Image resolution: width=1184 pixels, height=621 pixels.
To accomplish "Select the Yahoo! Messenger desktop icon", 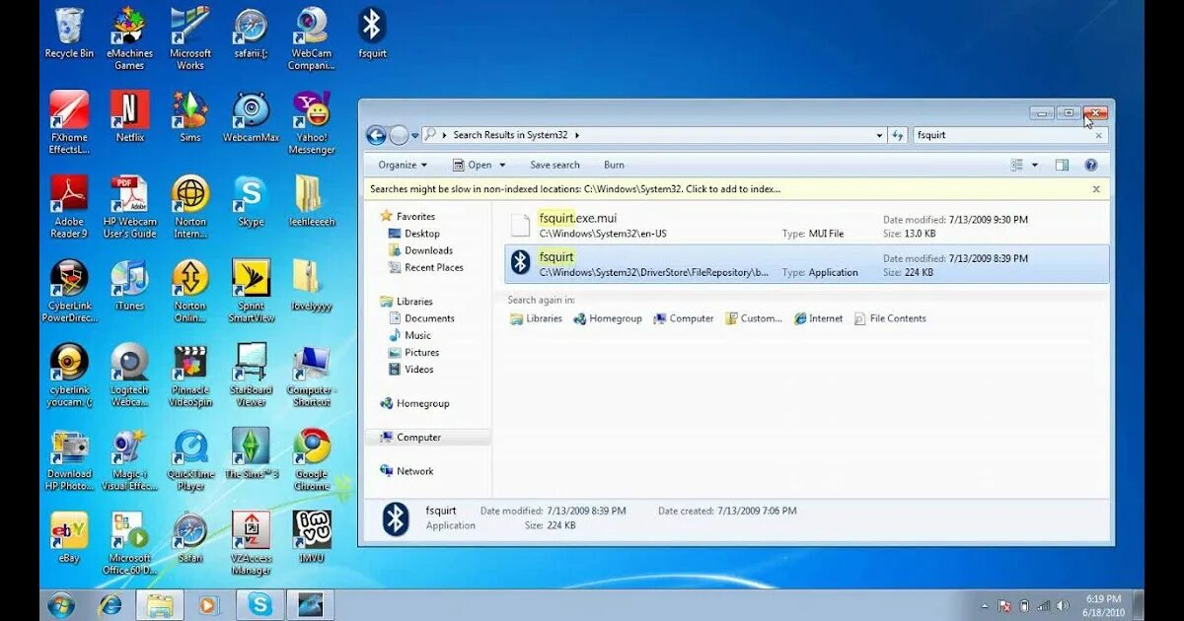I will (311, 123).
